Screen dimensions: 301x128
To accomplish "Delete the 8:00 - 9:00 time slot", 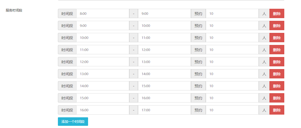I will pyautogui.click(x=277, y=13).
